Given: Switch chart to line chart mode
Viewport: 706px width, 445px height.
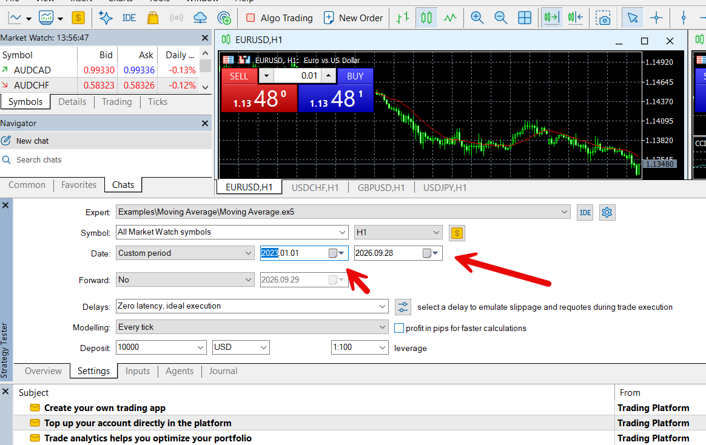Looking at the screenshot, I should click(450, 18).
